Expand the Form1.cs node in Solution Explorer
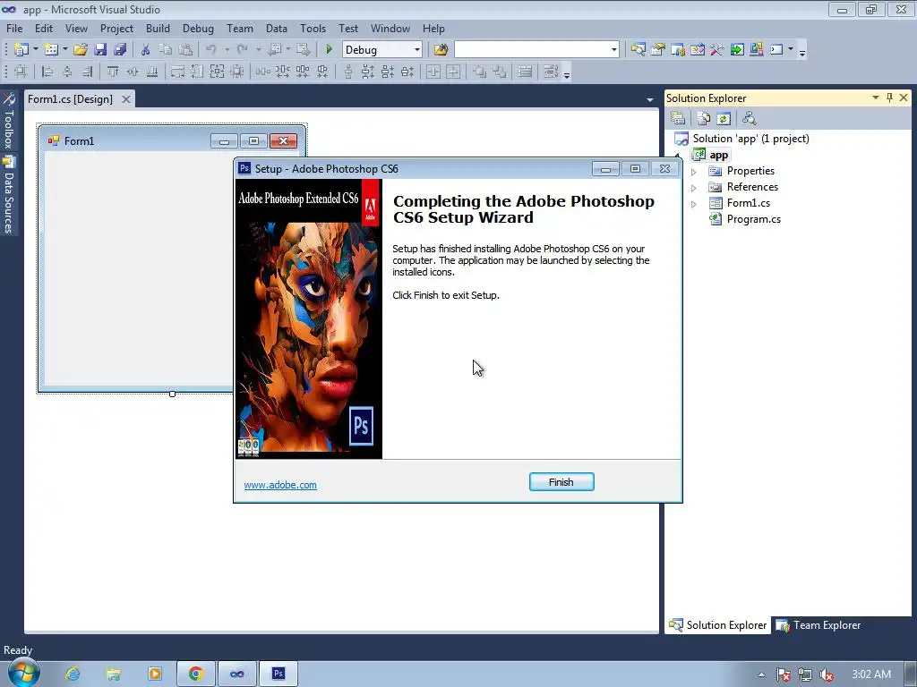The height and width of the screenshot is (687, 917). coord(694,204)
